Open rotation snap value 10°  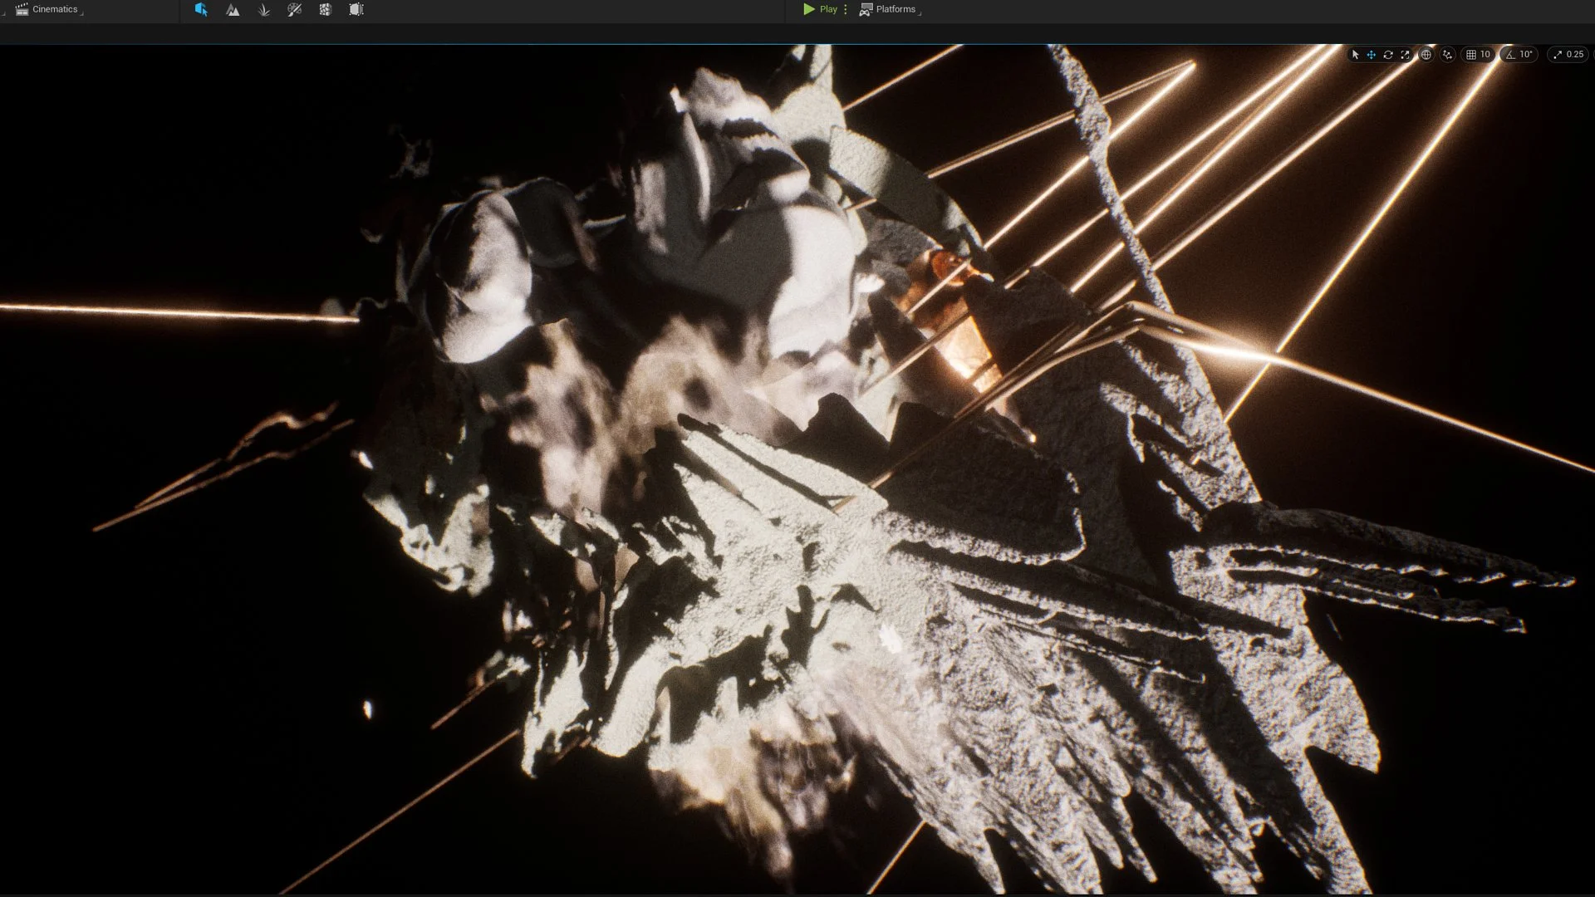click(1526, 55)
